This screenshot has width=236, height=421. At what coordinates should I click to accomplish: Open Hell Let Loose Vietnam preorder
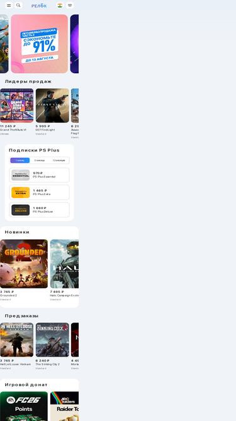[16, 340]
